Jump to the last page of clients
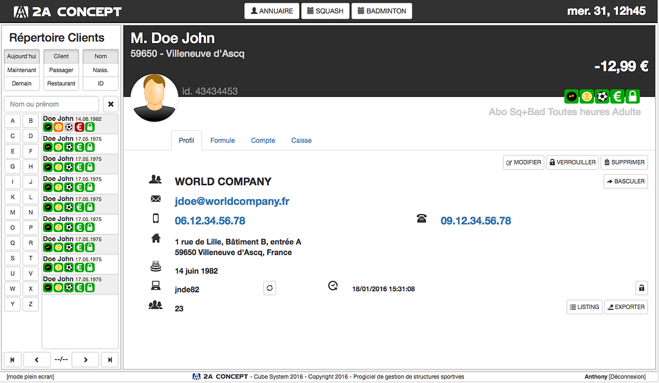659x383 pixels. (110, 359)
